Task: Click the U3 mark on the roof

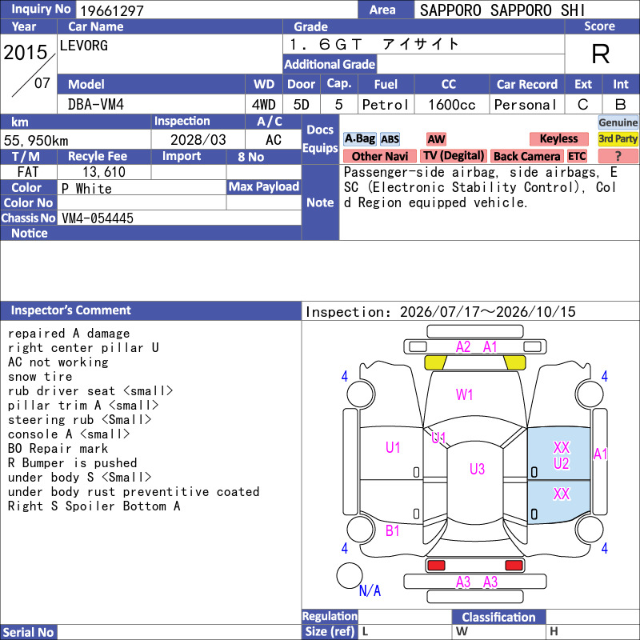Action: (x=477, y=469)
